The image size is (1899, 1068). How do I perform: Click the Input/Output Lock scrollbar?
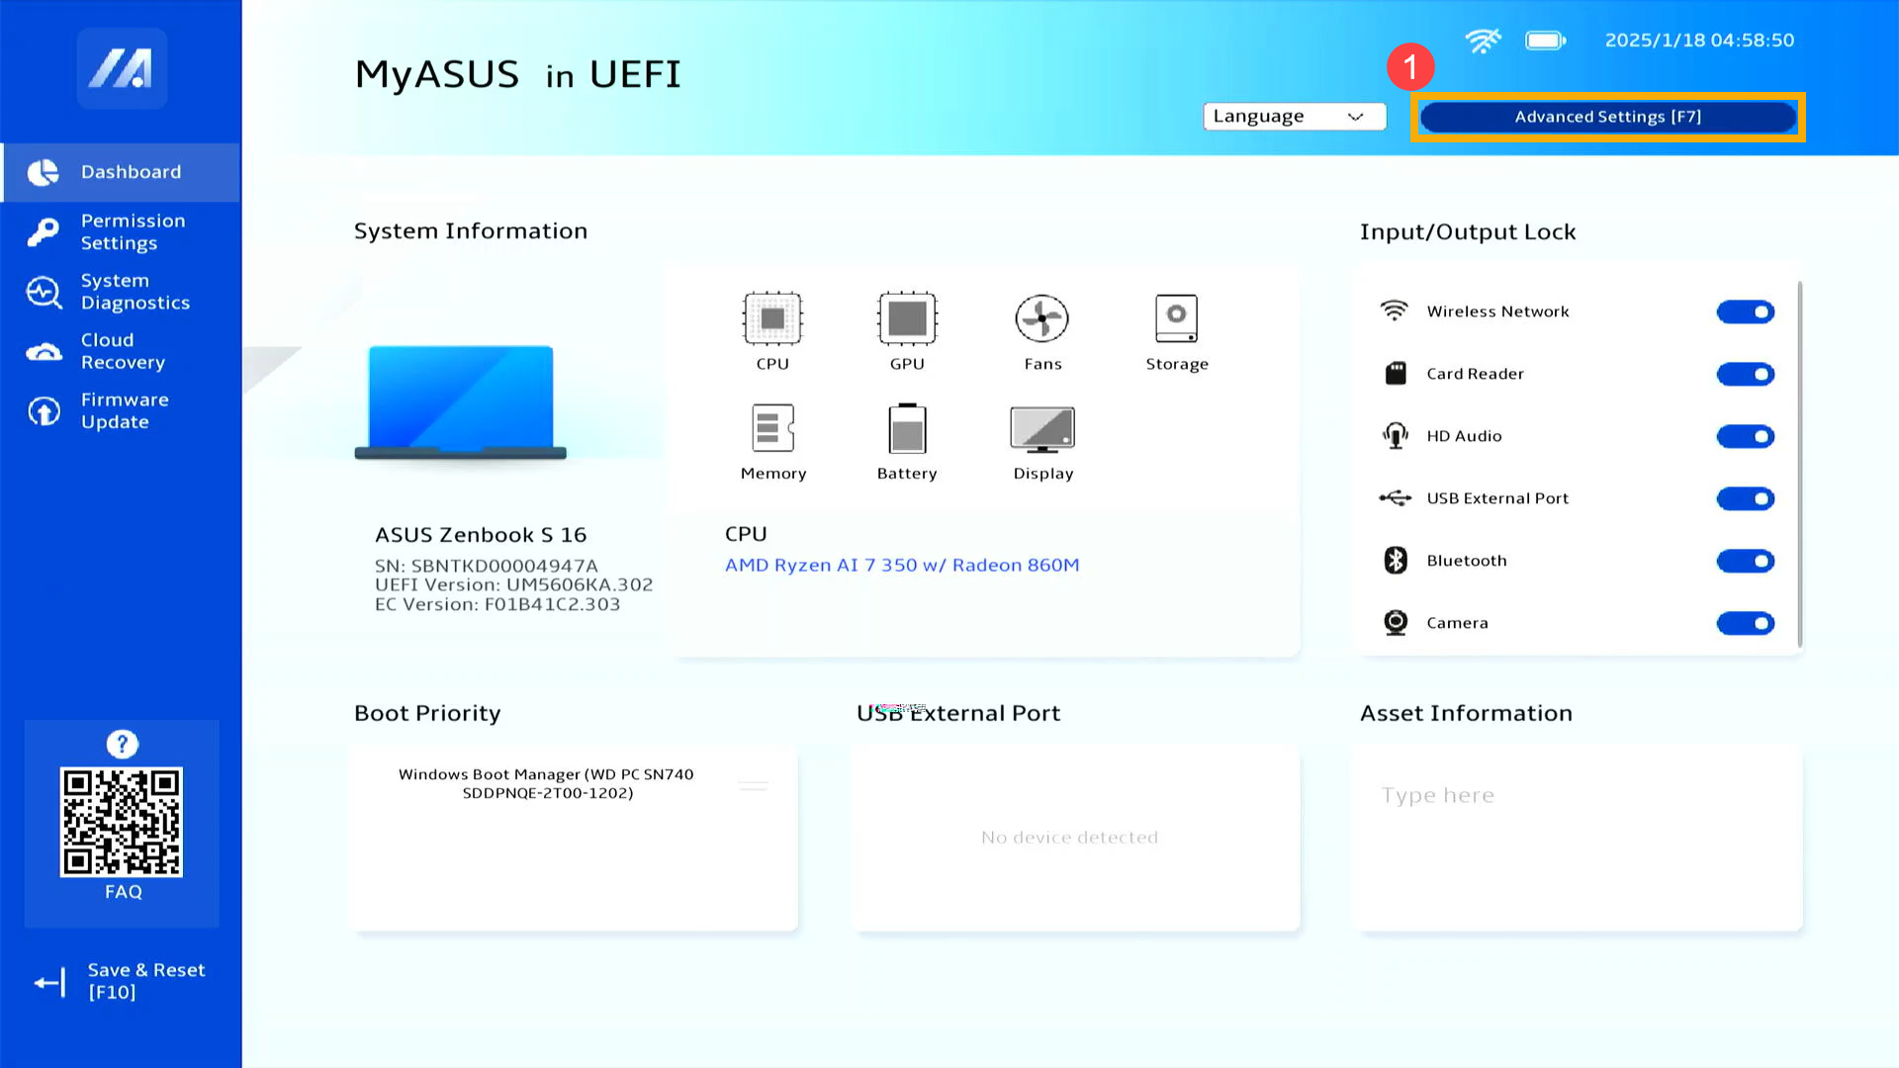click(x=1799, y=465)
